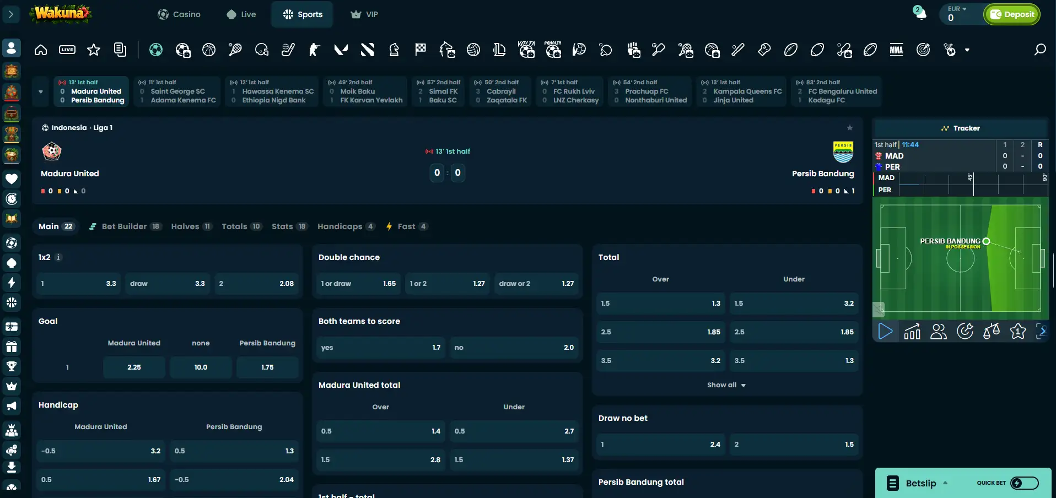The width and height of the screenshot is (1056, 498).
Task: Select the checkered racing flag icon
Action: 421,50
